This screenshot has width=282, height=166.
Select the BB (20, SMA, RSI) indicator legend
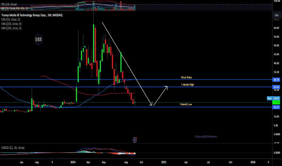[x=15, y=8]
